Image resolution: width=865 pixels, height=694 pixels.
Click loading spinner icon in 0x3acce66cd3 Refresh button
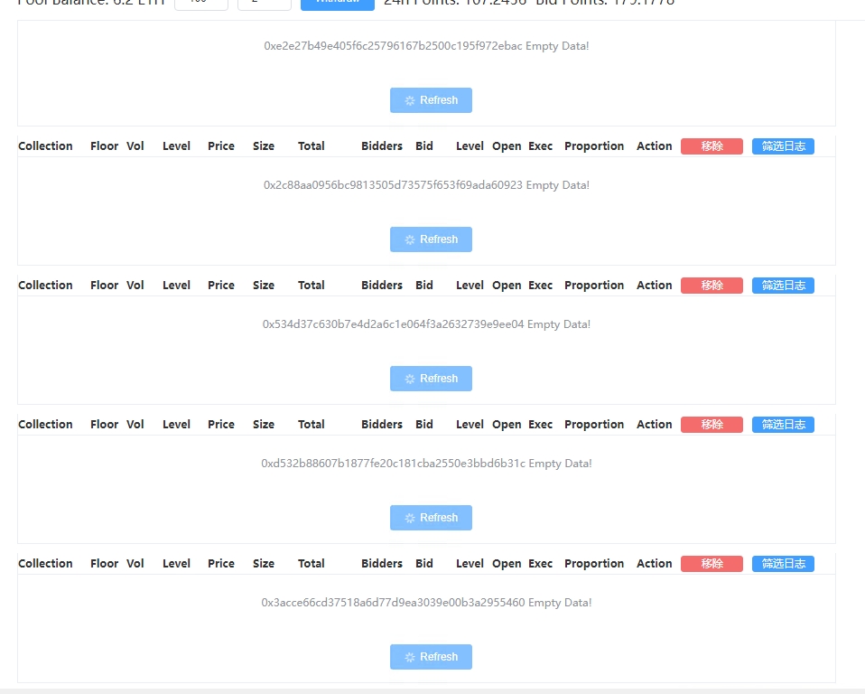coord(410,657)
